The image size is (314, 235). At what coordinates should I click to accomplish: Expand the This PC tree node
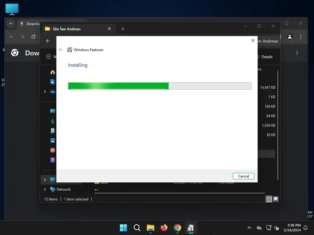coord(45,180)
